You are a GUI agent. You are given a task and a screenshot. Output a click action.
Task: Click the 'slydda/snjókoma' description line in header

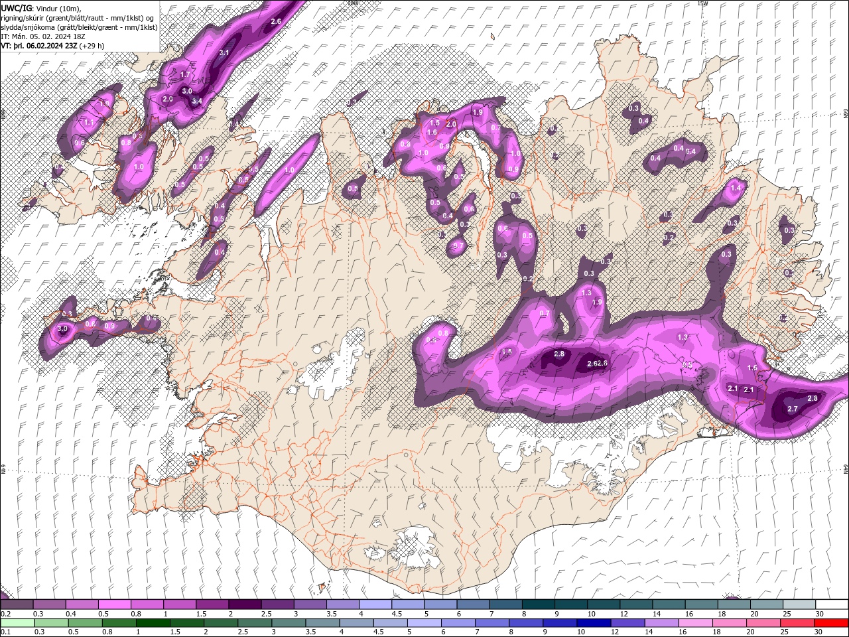79,27
